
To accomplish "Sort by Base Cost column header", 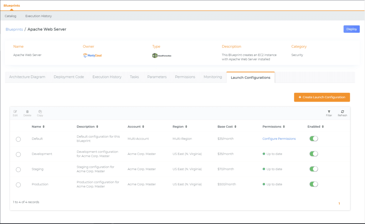I will click(227, 127).
